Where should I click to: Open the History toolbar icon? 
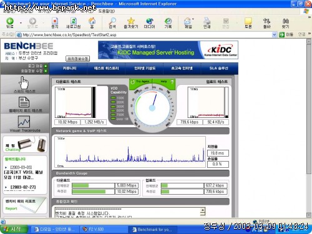168,21
